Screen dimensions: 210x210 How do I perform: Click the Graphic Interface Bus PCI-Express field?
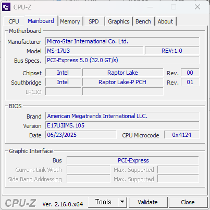(x=133, y=160)
